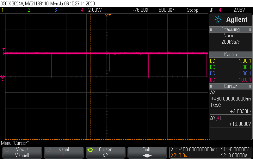Click the 2.00V/ vertical scale value
Screen dimensions: 253x159
[95, 10]
